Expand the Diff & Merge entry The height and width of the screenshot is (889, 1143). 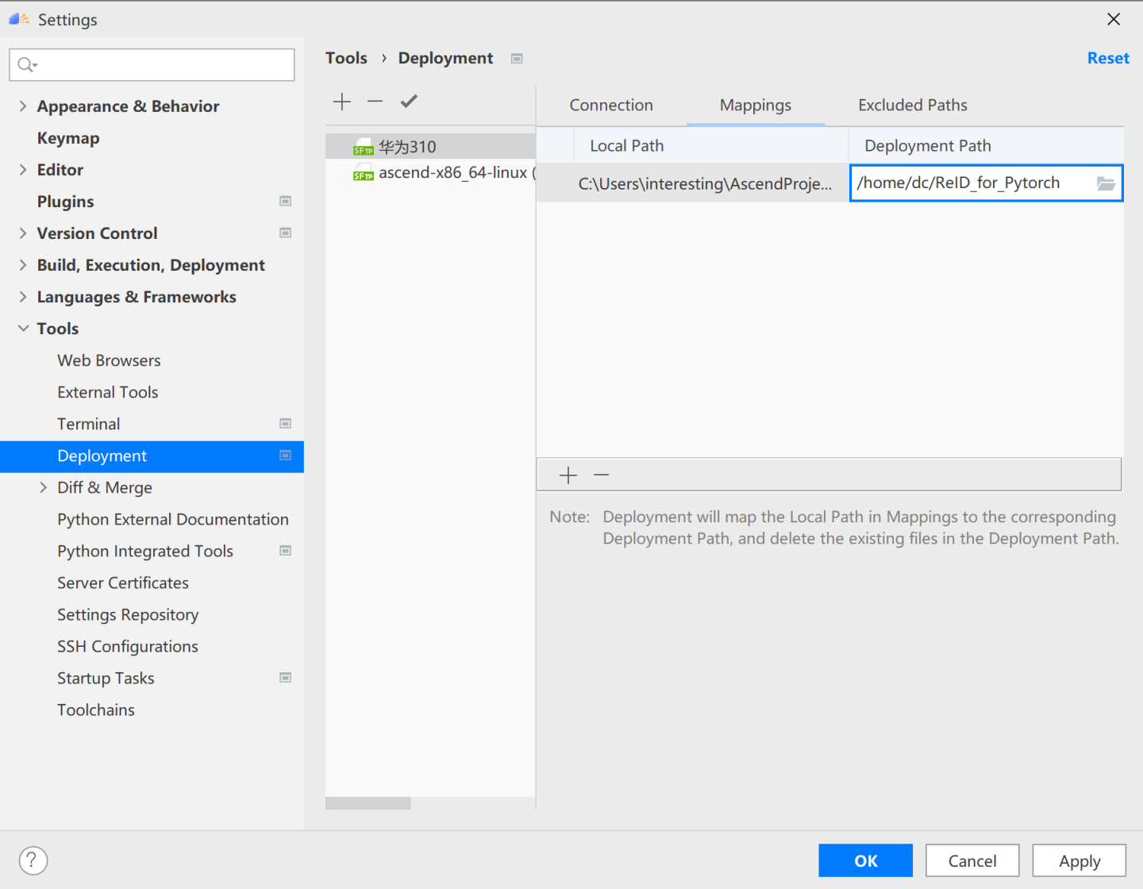click(44, 487)
